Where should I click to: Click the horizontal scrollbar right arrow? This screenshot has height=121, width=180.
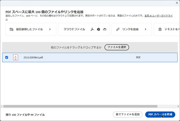click(178, 106)
